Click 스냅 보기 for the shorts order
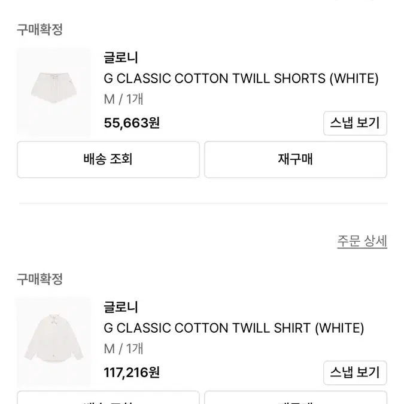 point(355,123)
